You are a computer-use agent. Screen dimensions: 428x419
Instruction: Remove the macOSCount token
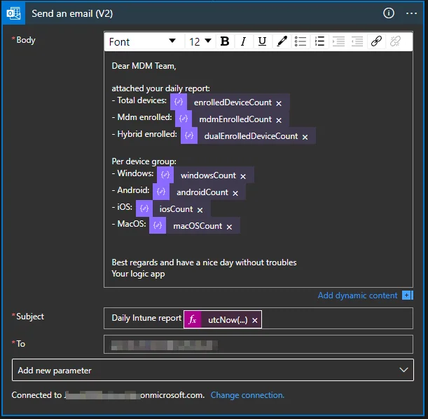pyautogui.click(x=229, y=227)
